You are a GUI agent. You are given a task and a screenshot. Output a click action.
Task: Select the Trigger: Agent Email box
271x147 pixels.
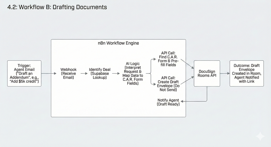tap(24, 73)
